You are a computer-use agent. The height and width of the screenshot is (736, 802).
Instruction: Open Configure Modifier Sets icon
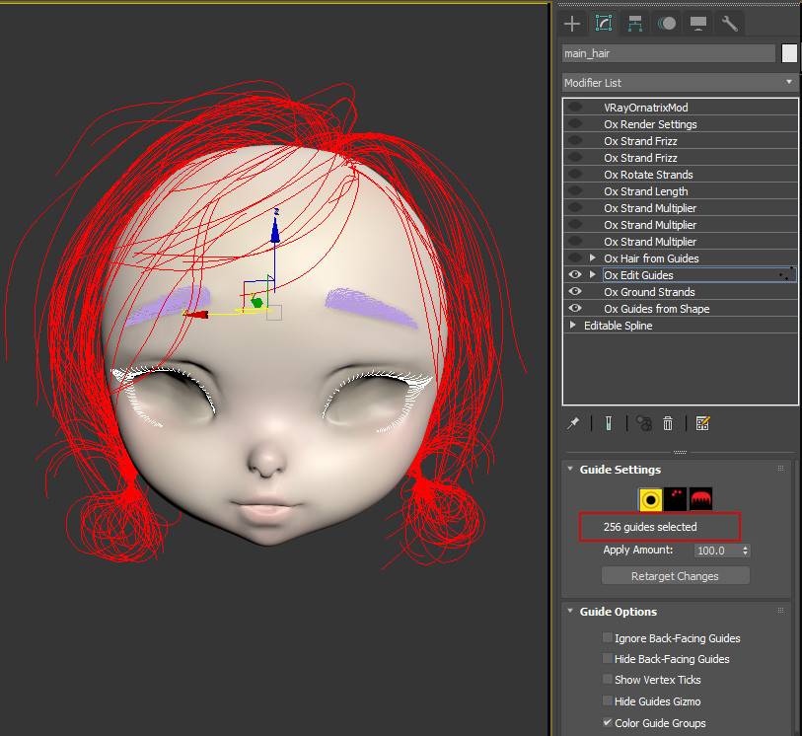pos(702,423)
